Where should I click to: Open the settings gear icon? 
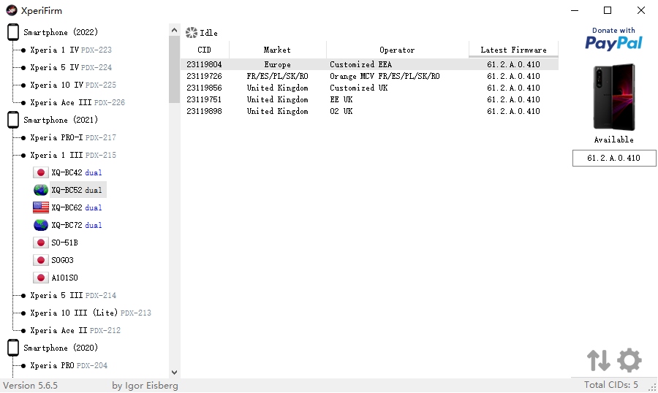[x=629, y=360]
